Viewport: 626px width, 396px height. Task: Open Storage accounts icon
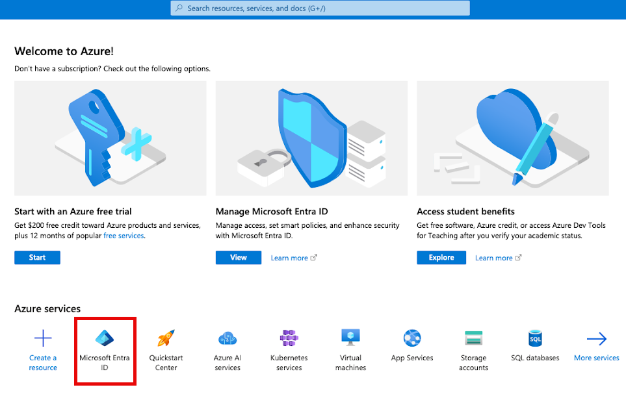point(473,338)
